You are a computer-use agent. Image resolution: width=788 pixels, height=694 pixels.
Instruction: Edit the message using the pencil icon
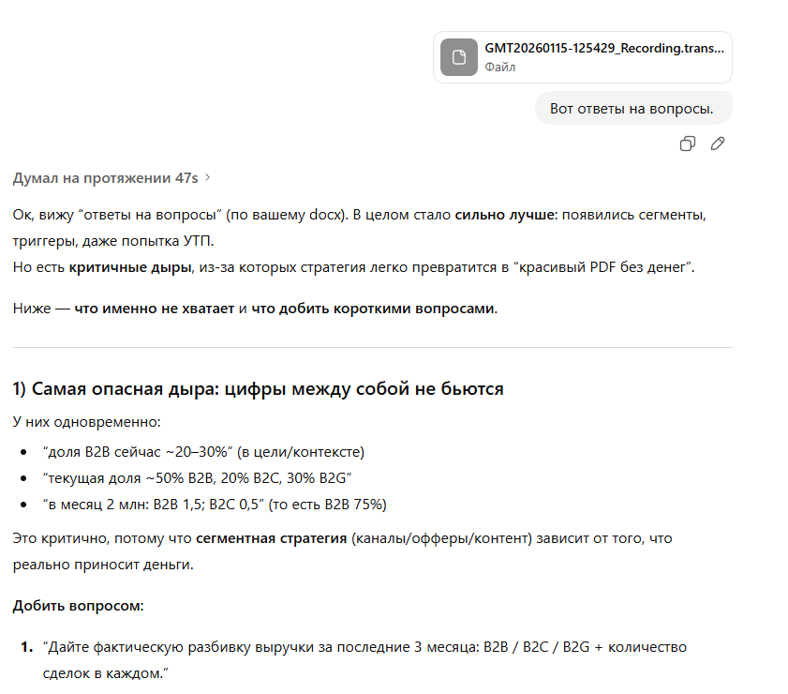click(718, 143)
